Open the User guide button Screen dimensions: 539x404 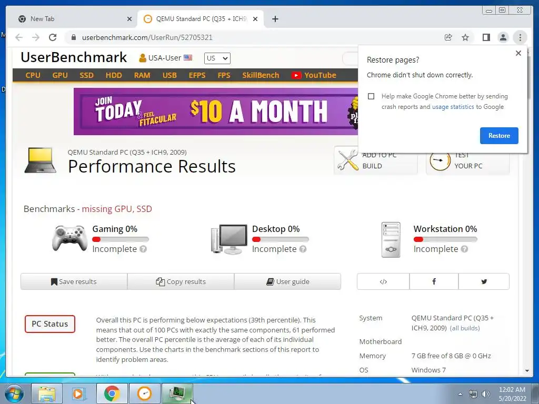pyautogui.click(x=288, y=282)
